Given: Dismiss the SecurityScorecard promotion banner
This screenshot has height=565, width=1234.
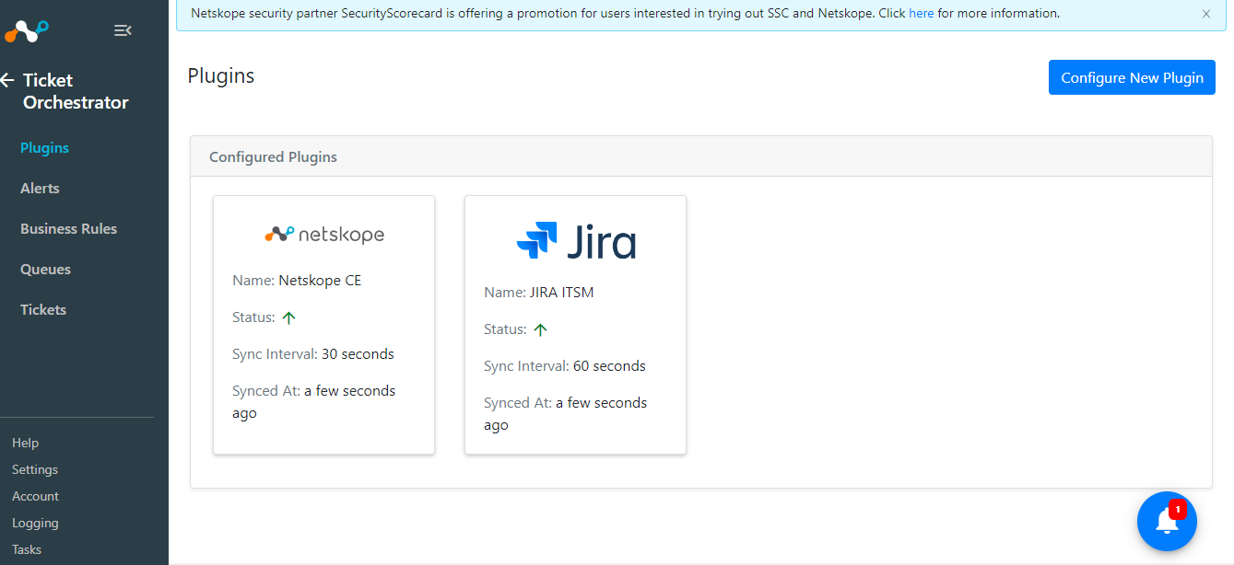Looking at the screenshot, I should pyautogui.click(x=1206, y=14).
